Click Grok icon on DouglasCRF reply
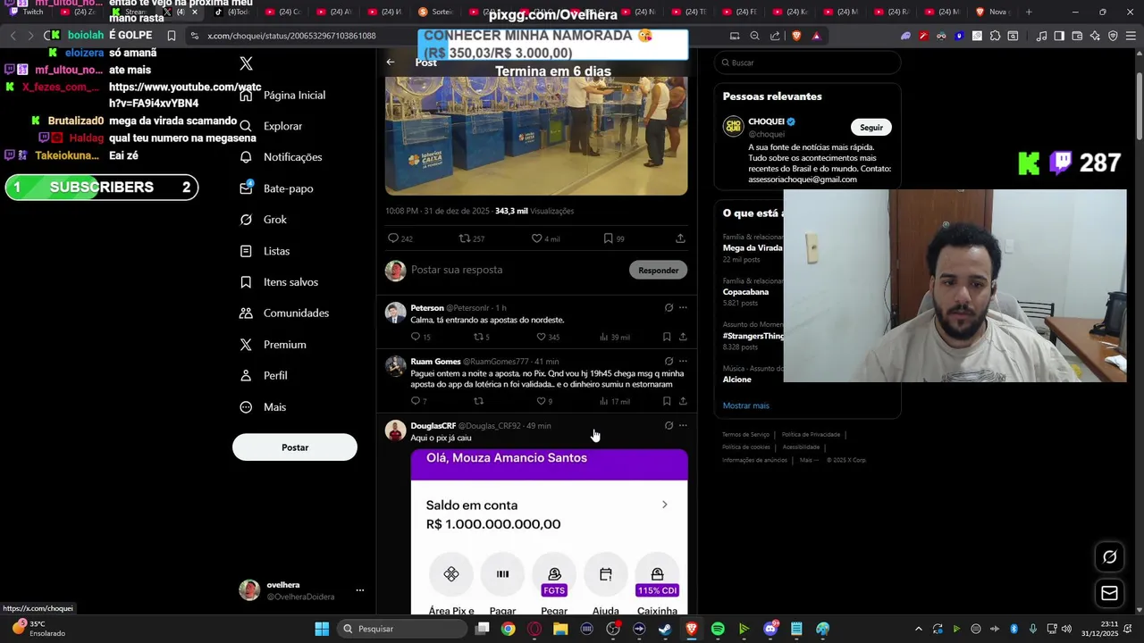The image size is (1144, 643). coord(669,425)
